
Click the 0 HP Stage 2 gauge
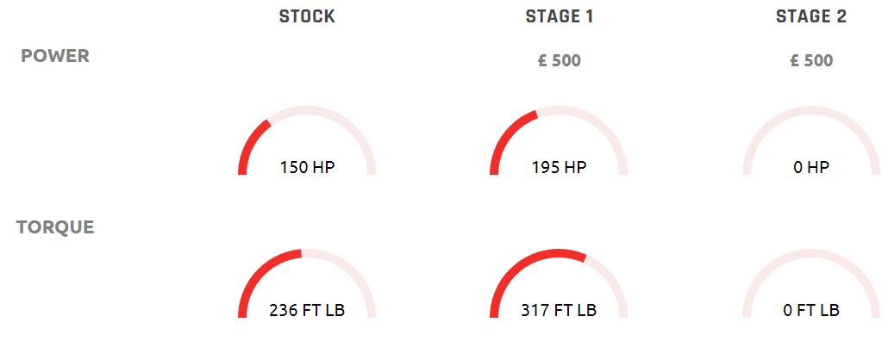pos(811,140)
